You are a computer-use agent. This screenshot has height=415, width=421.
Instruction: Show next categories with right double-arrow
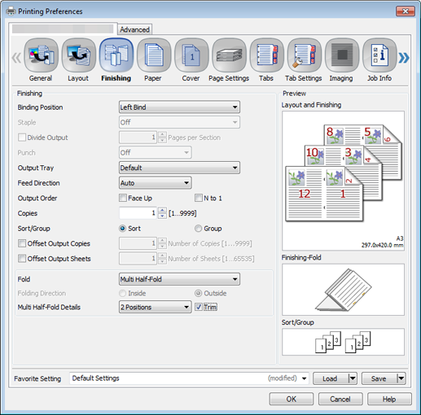tap(404, 58)
